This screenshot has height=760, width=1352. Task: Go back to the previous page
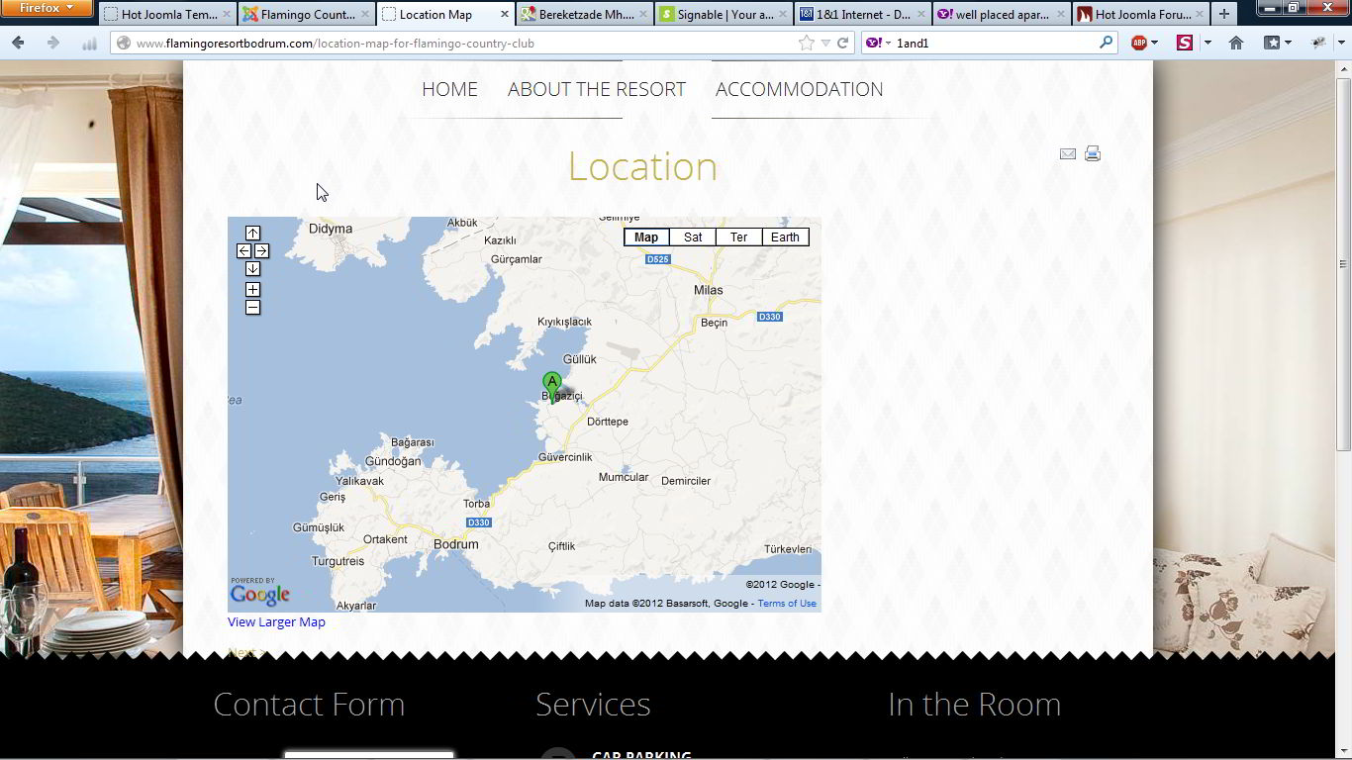click(x=18, y=43)
